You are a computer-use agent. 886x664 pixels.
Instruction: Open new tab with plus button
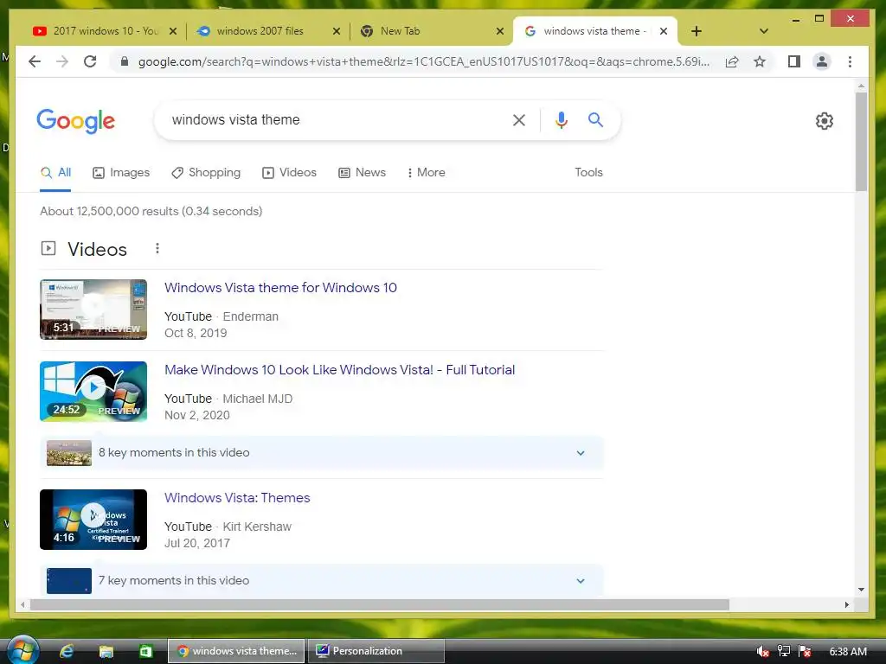(x=697, y=31)
